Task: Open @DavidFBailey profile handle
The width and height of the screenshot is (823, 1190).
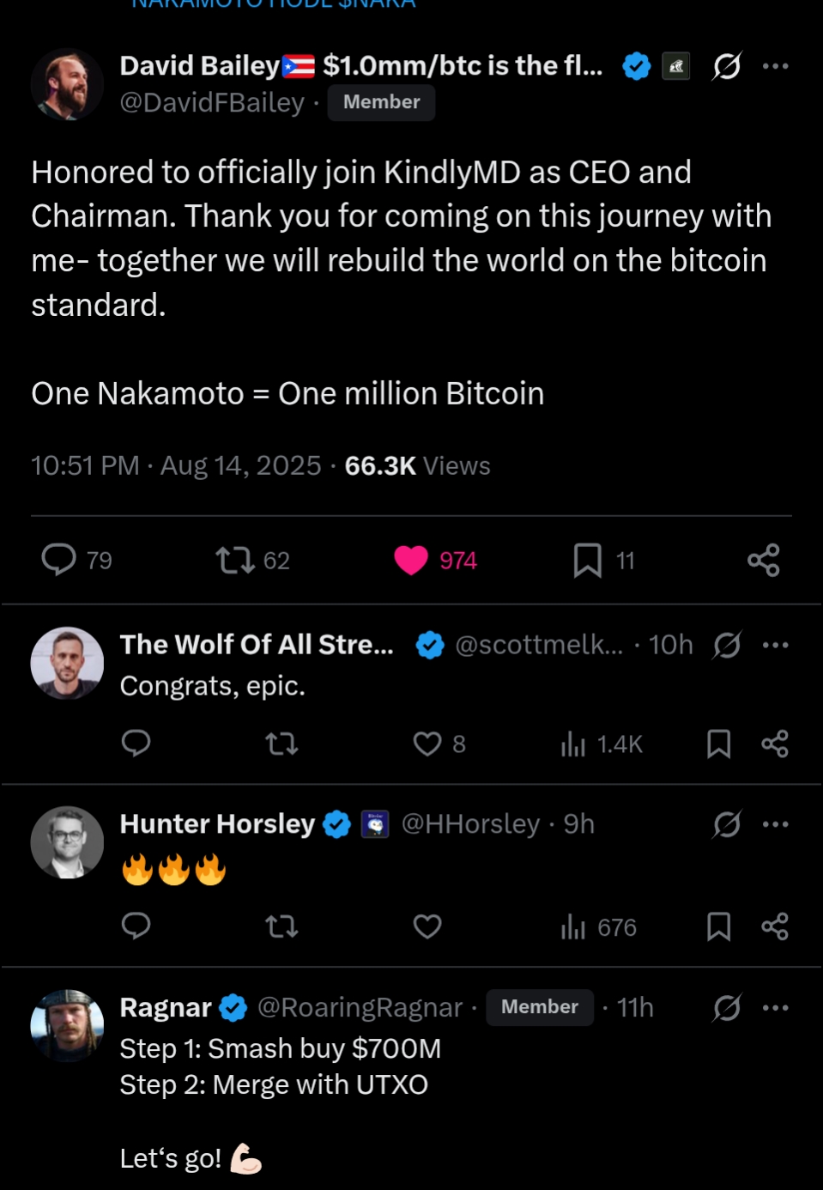Action: (212, 102)
